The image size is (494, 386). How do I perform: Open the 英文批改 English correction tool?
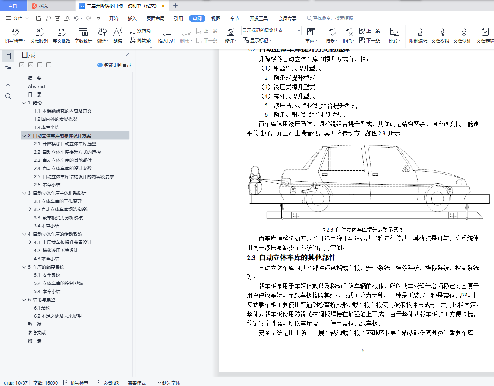[62, 35]
